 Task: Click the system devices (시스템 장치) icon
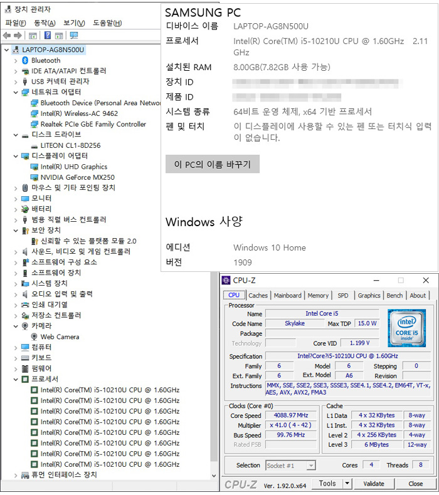point(25,283)
